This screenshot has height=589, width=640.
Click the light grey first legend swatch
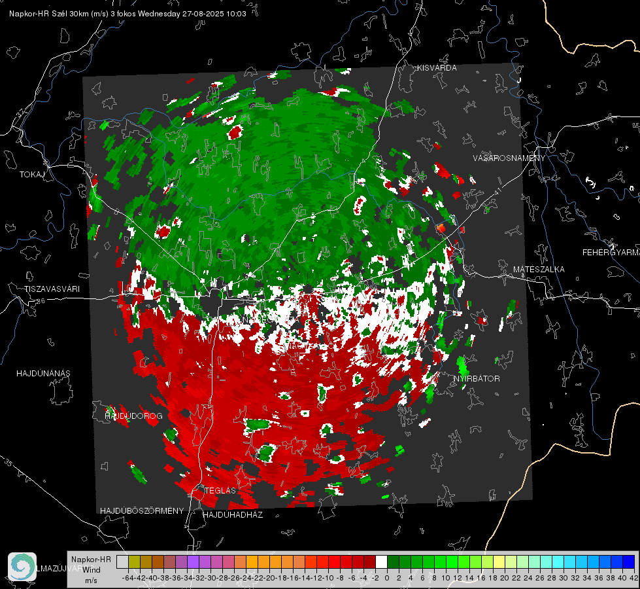[122, 562]
